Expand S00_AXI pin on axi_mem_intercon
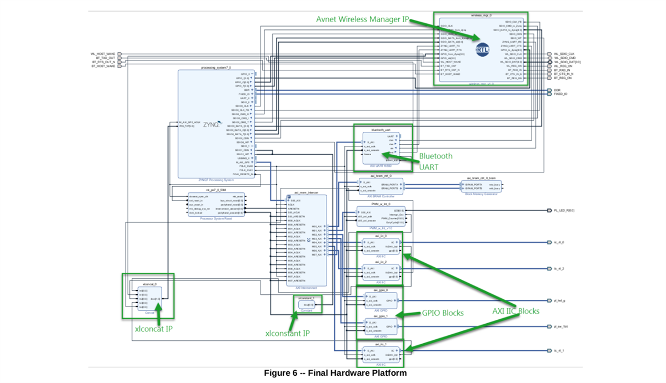This screenshot has width=666, height=383. (x=289, y=201)
